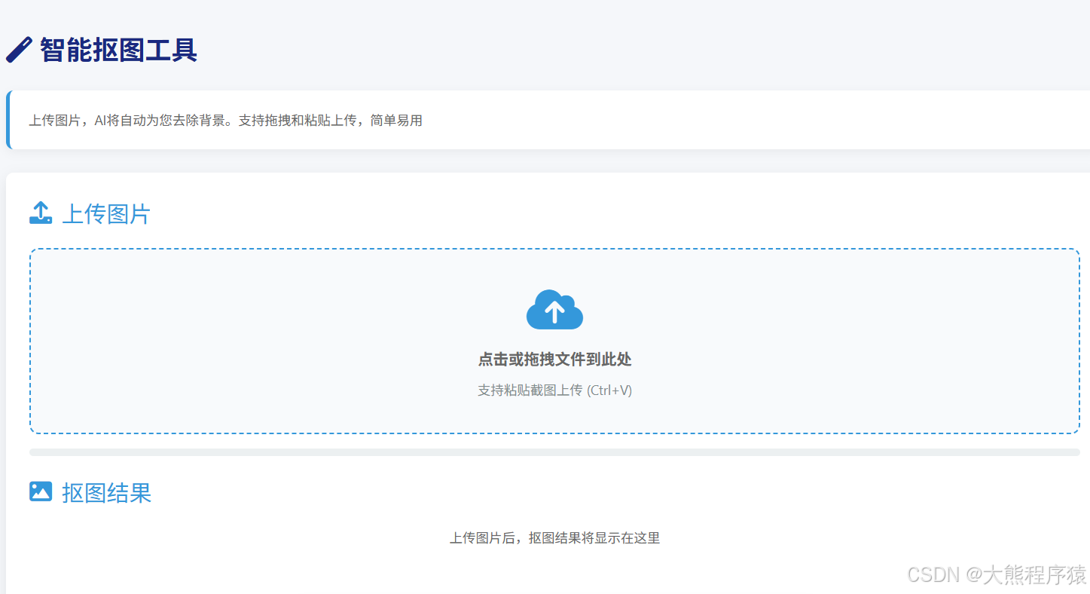Select the upload tray icon next to 上传图片
This screenshot has height=594, width=1090.
(x=41, y=213)
